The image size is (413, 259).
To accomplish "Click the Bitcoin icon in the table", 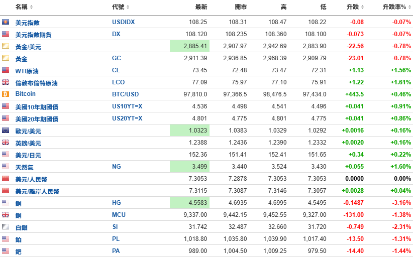I will point(6,94).
